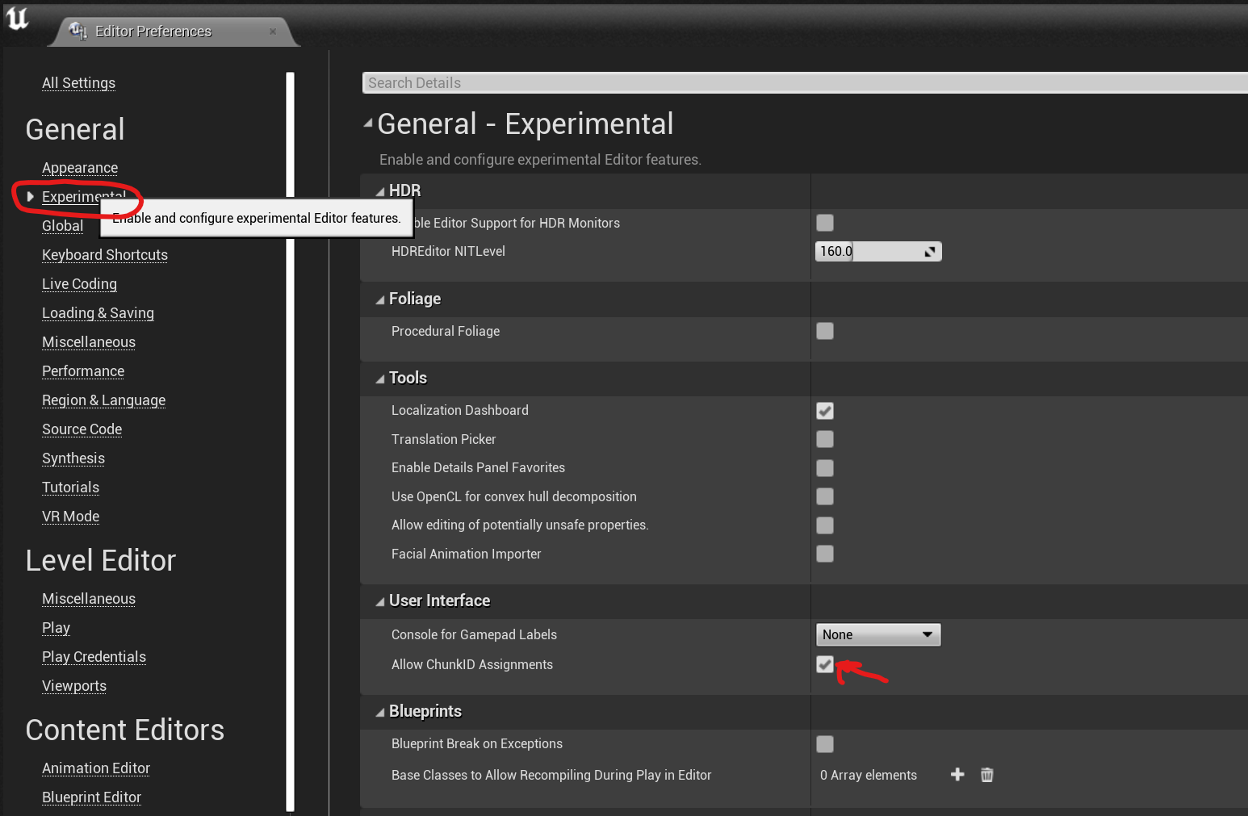Click the Facial Animation Importer label

(466, 554)
